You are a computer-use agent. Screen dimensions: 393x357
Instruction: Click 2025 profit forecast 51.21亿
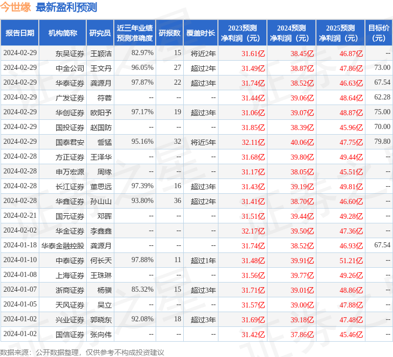[x=351, y=261]
